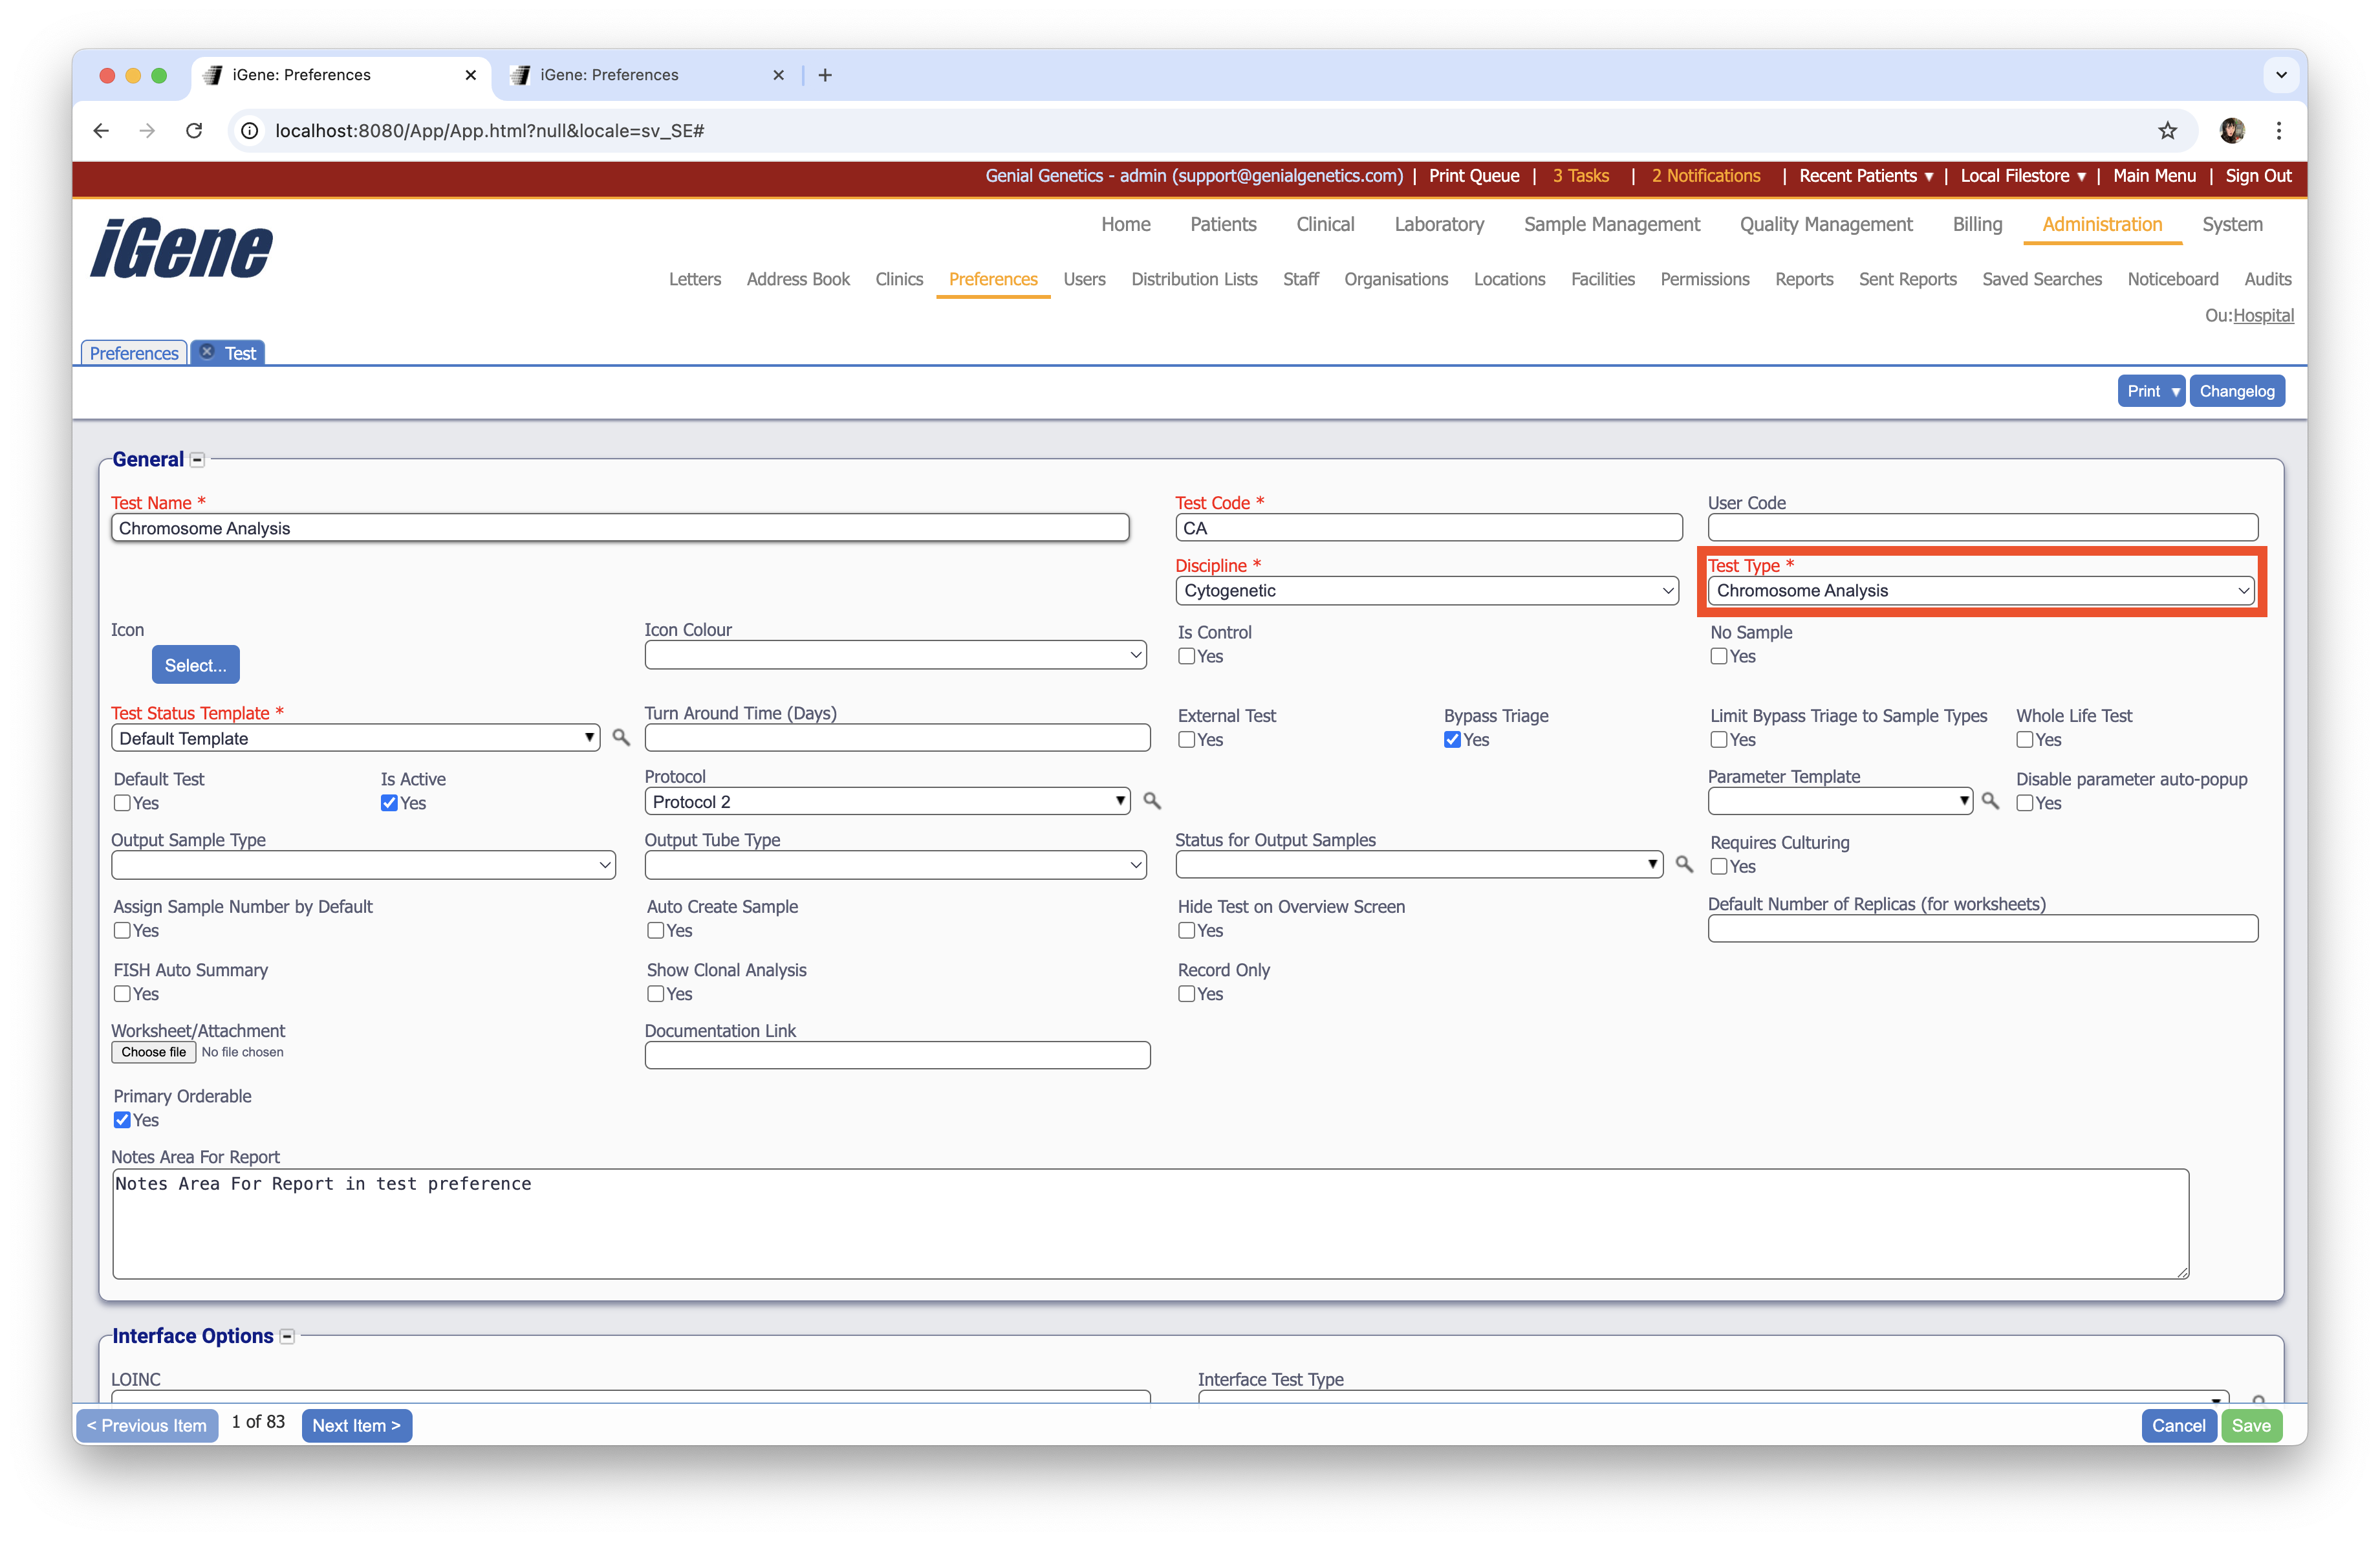The width and height of the screenshot is (2380, 1541).
Task: Bookmark page with star icon
Action: pos(2167,130)
